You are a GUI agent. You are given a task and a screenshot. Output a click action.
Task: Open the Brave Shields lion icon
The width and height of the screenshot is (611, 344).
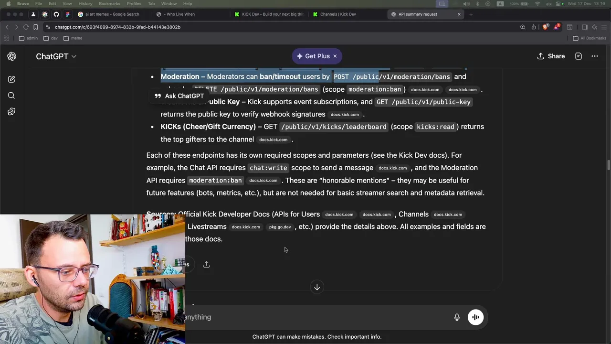(546, 27)
